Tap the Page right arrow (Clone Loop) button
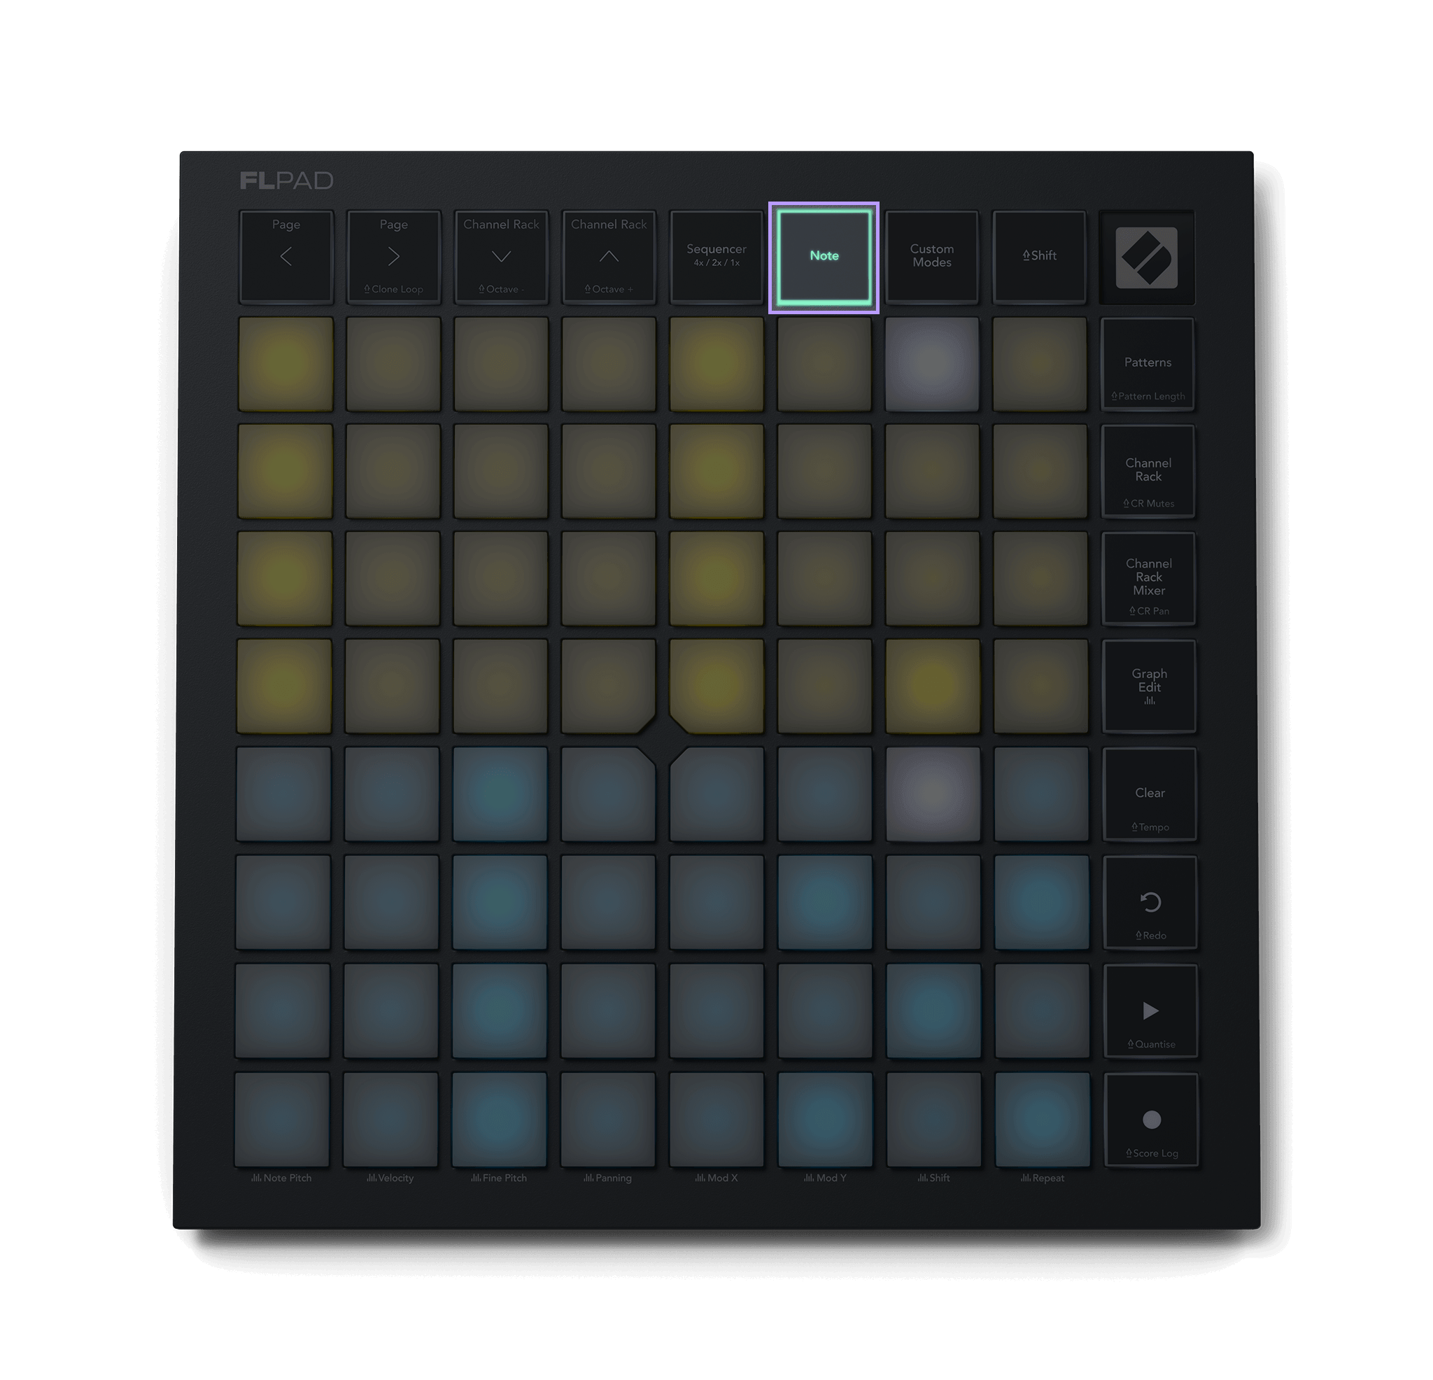 pos(393,257)
